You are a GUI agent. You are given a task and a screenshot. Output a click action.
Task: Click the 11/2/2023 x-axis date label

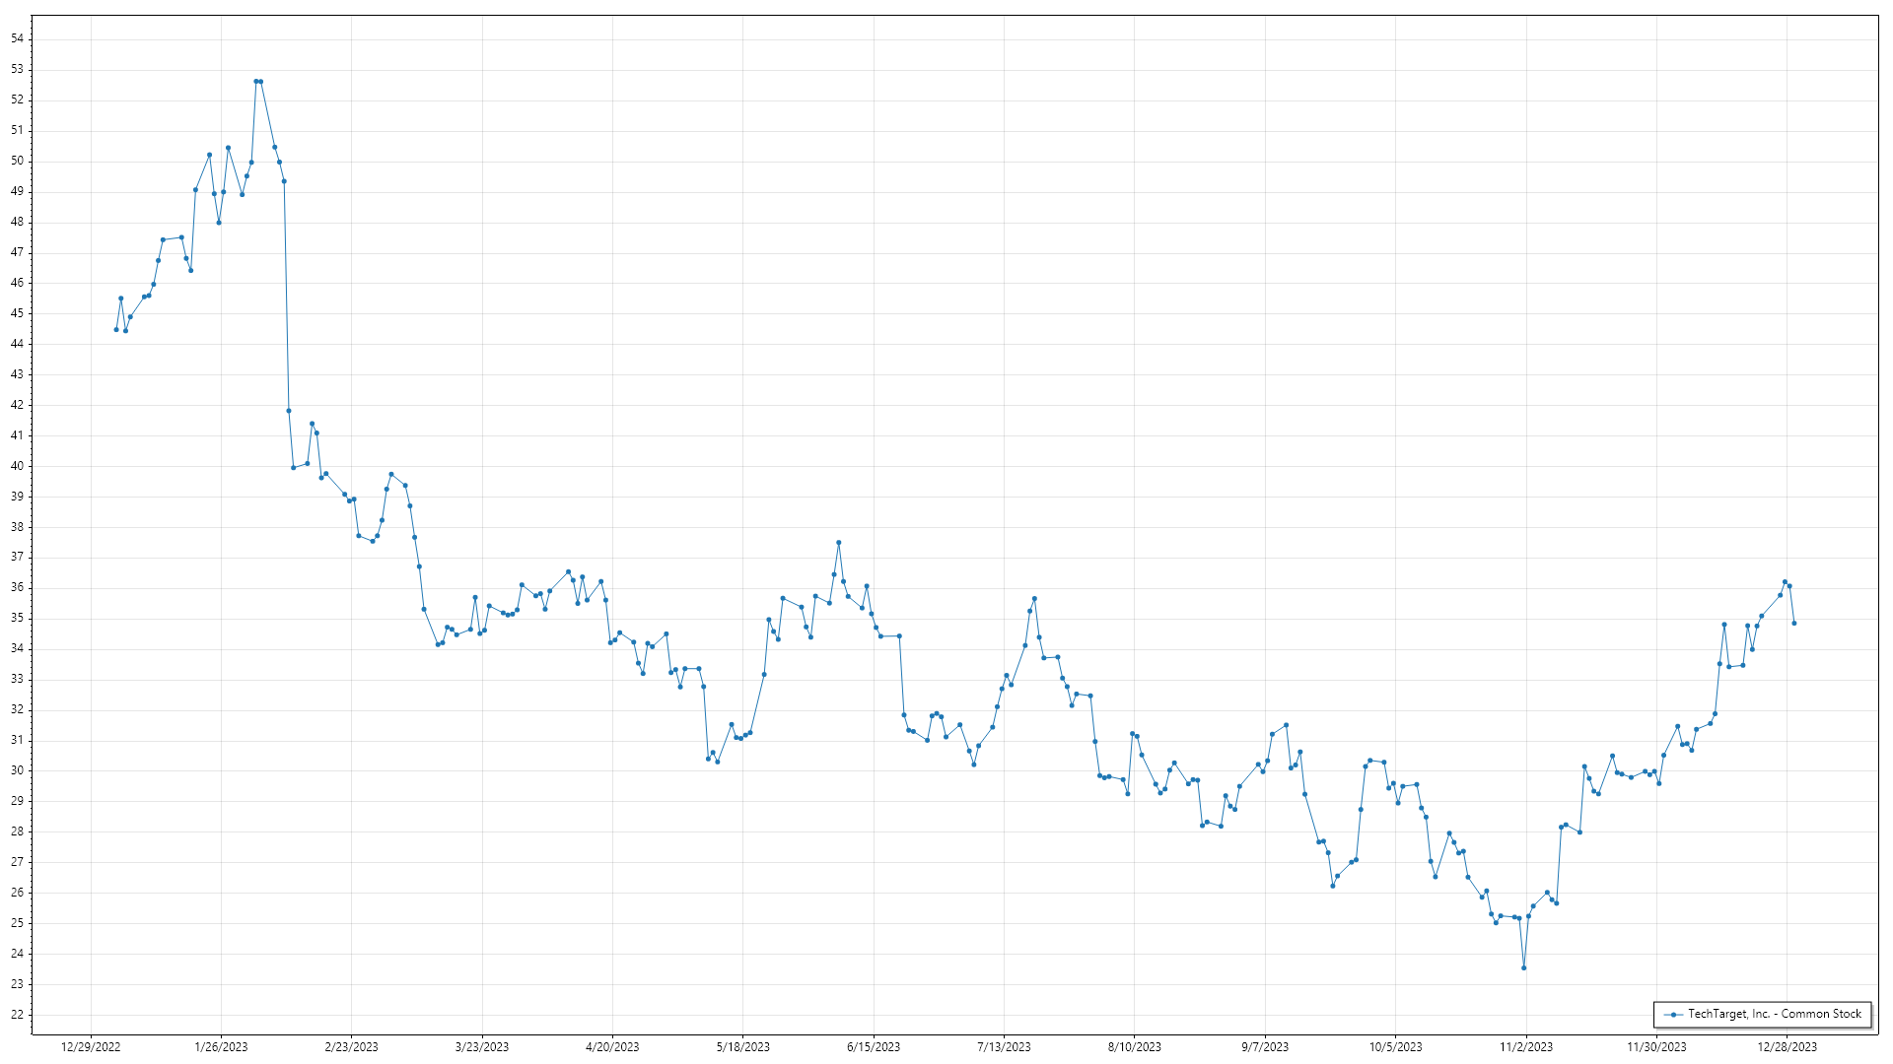[1526, 1047]
